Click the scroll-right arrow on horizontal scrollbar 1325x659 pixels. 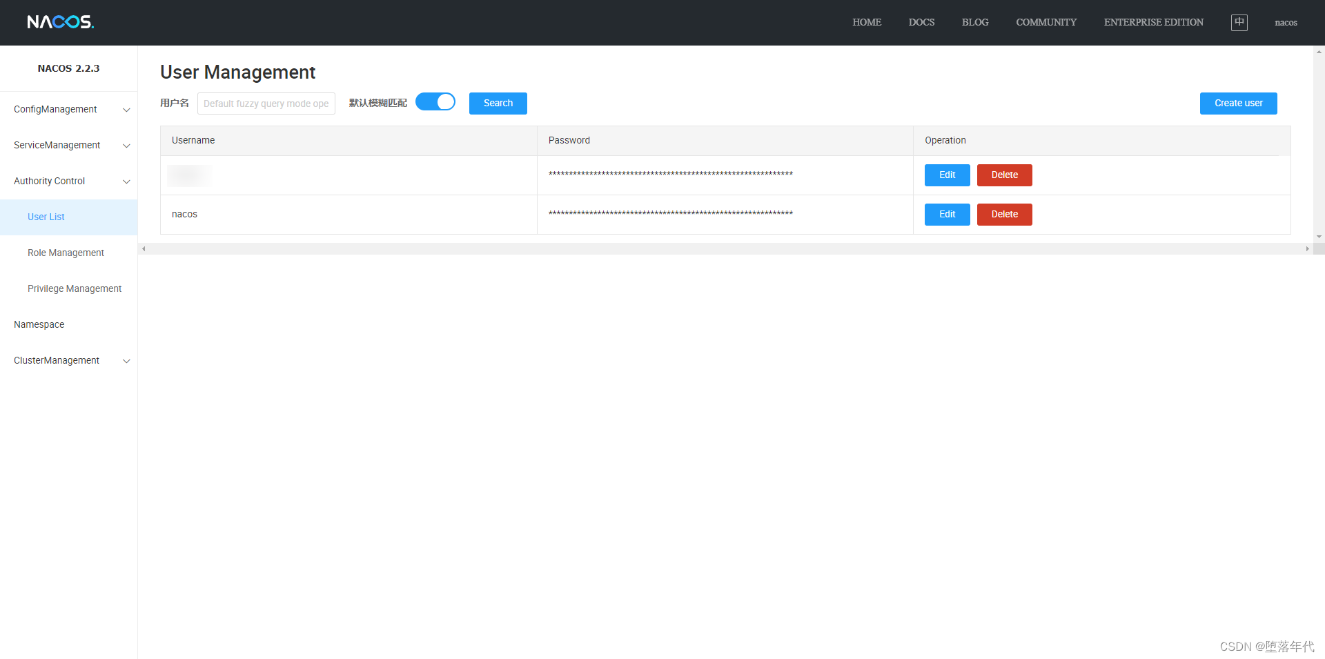[1307, 249]
